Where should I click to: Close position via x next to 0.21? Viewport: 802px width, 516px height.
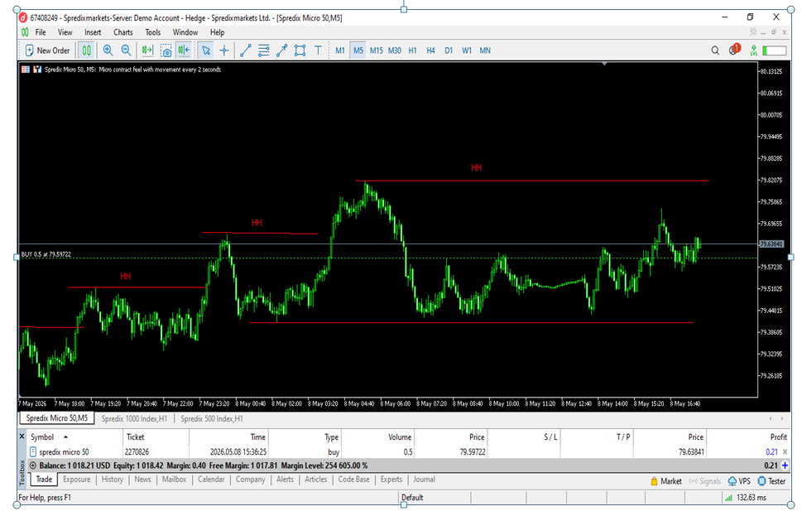785,452
